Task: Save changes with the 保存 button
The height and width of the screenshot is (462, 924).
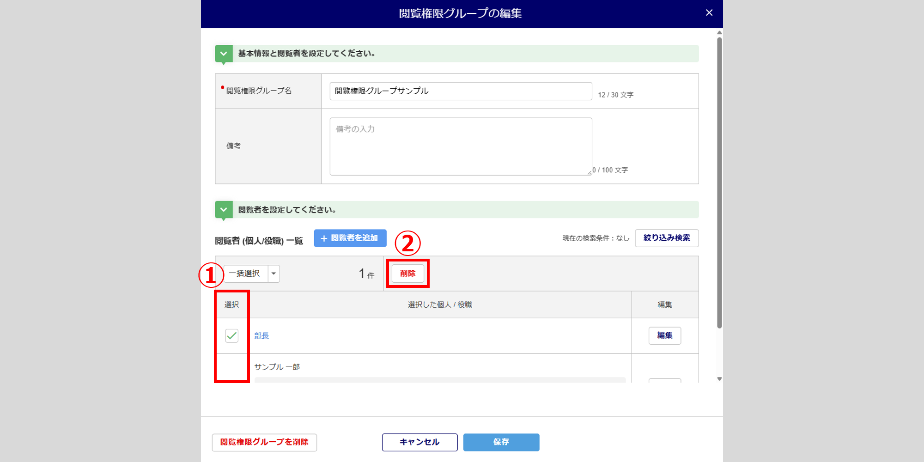Action: coord(501,442)
